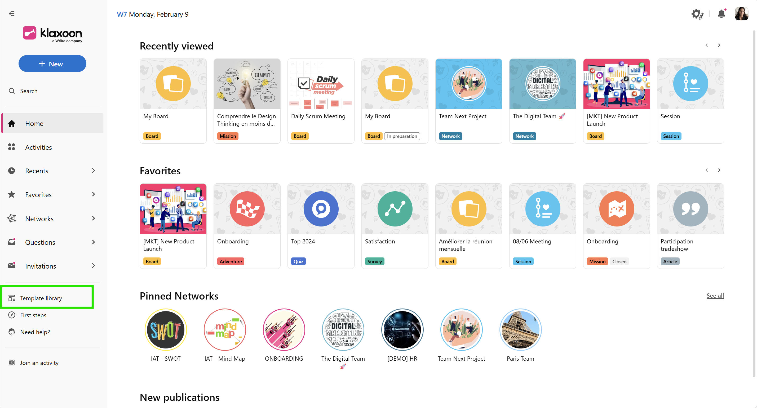
Task: Click the Need help? chat icon
Action: pos(11,332)
